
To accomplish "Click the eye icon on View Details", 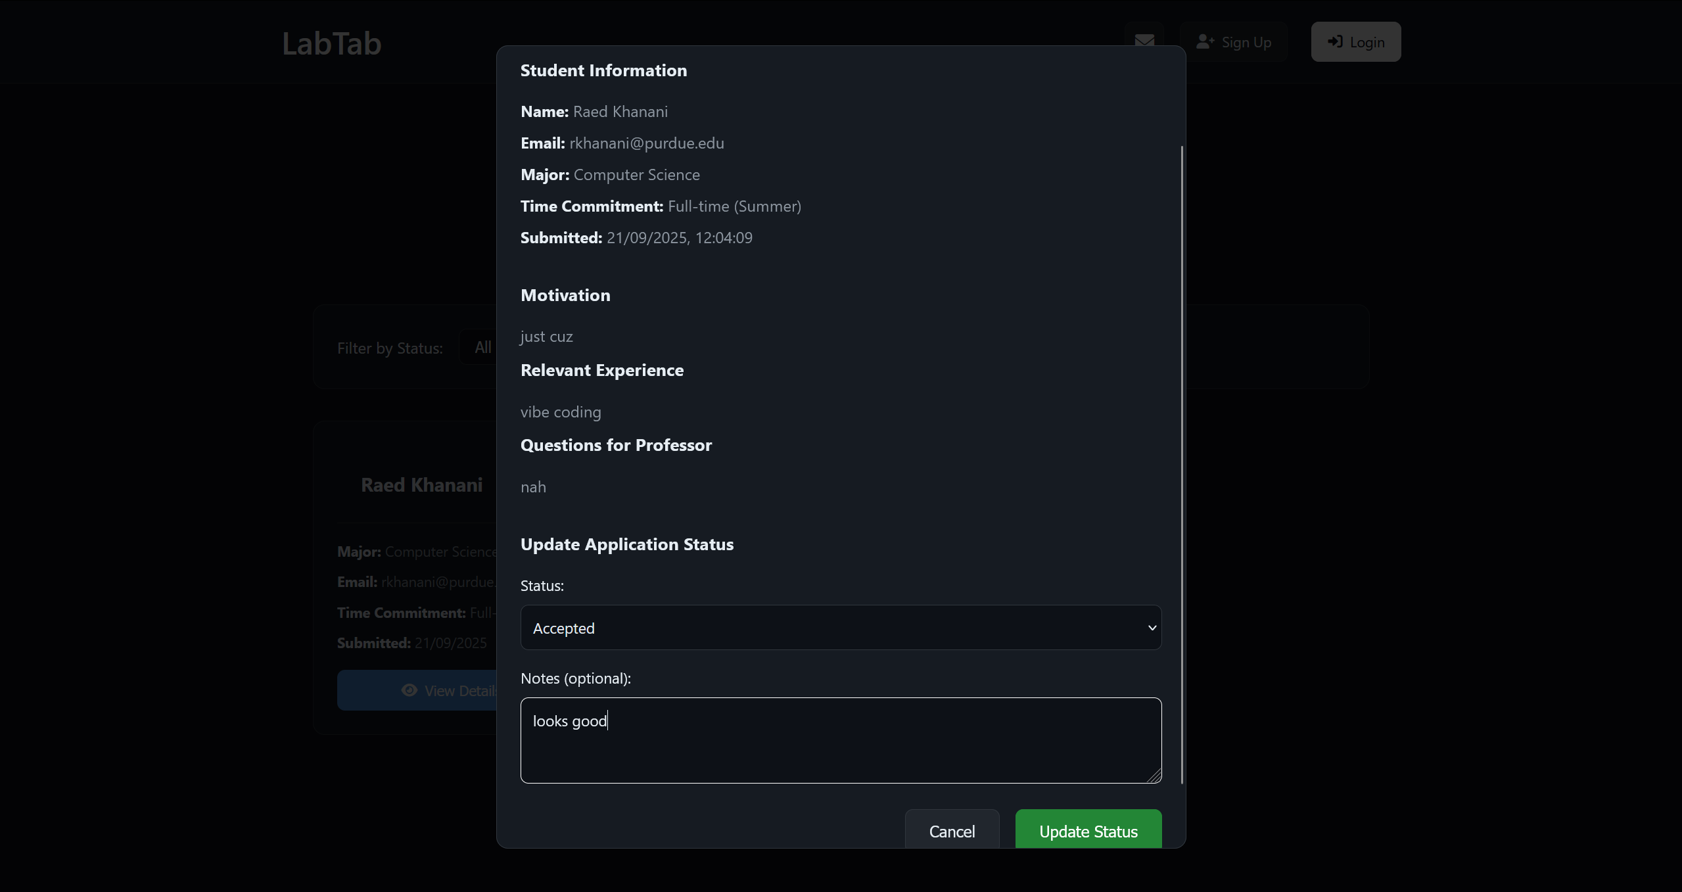I will (409, 690).
